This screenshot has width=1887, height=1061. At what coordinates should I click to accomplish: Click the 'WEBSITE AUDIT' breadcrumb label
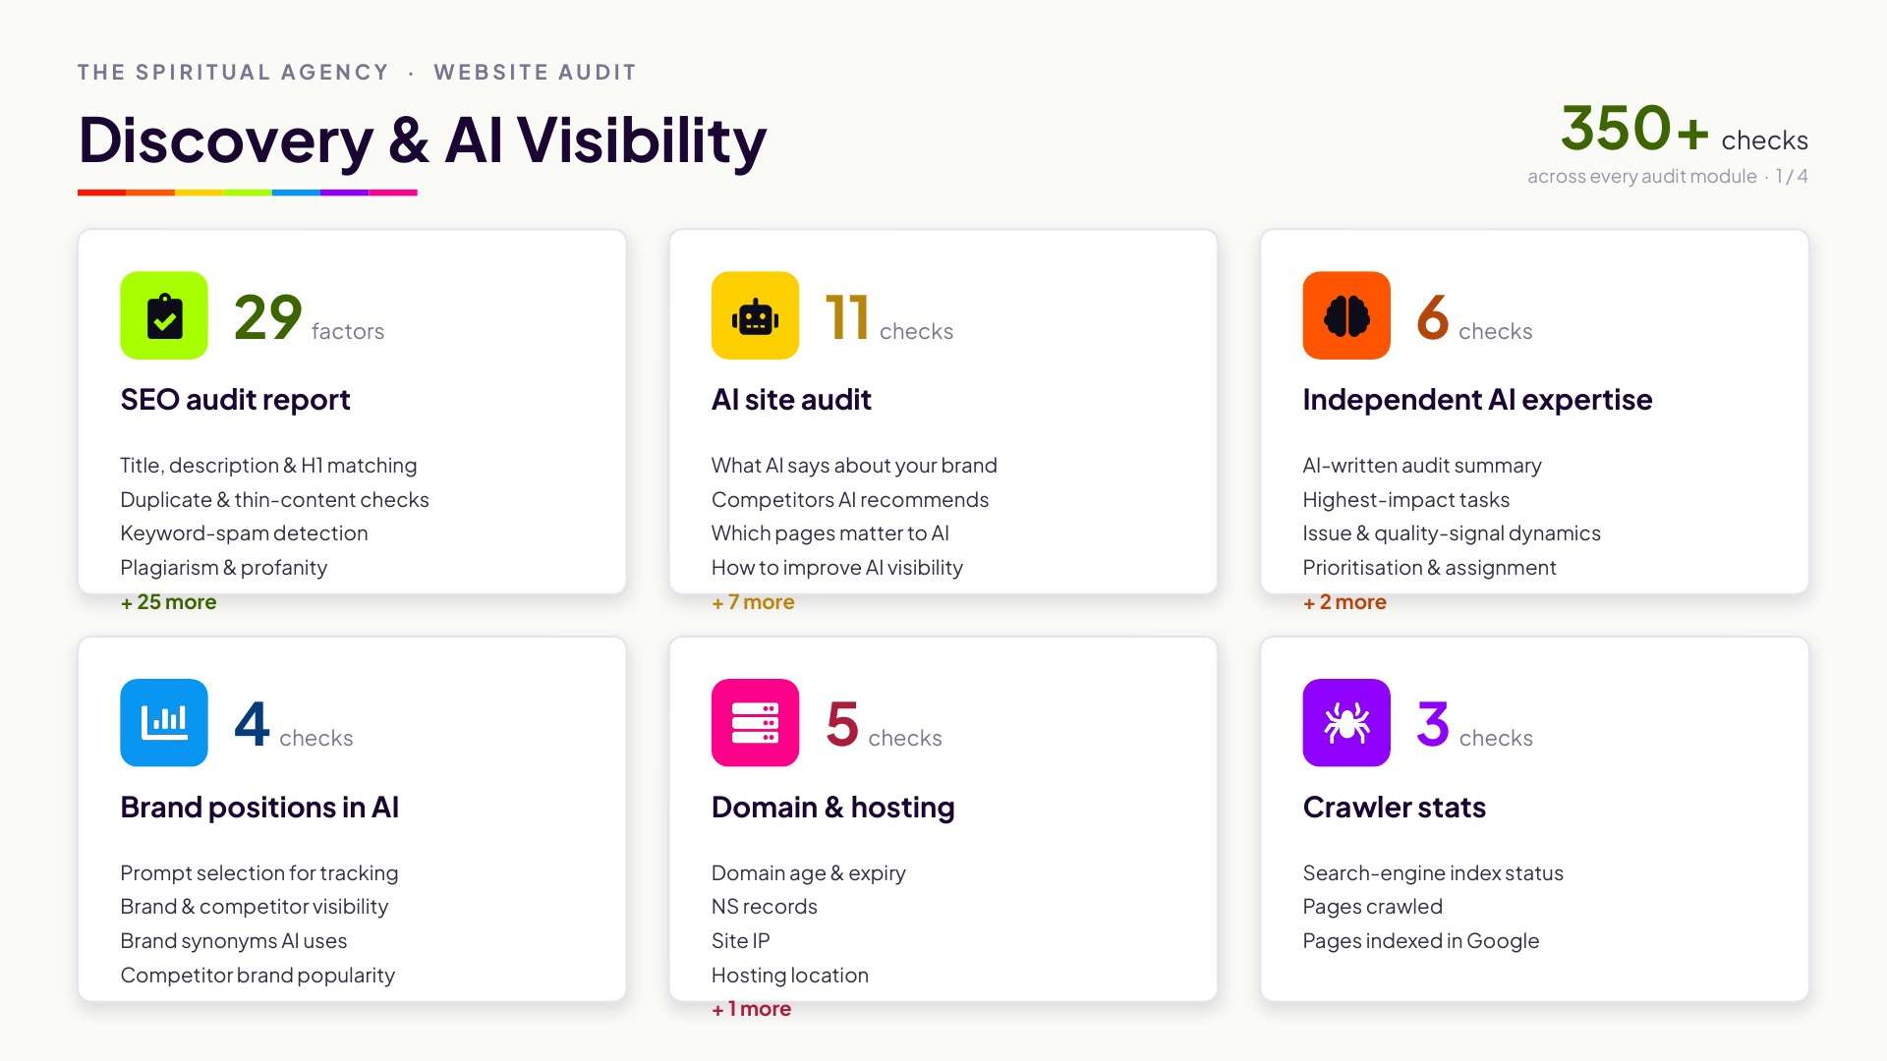[536, 73]
